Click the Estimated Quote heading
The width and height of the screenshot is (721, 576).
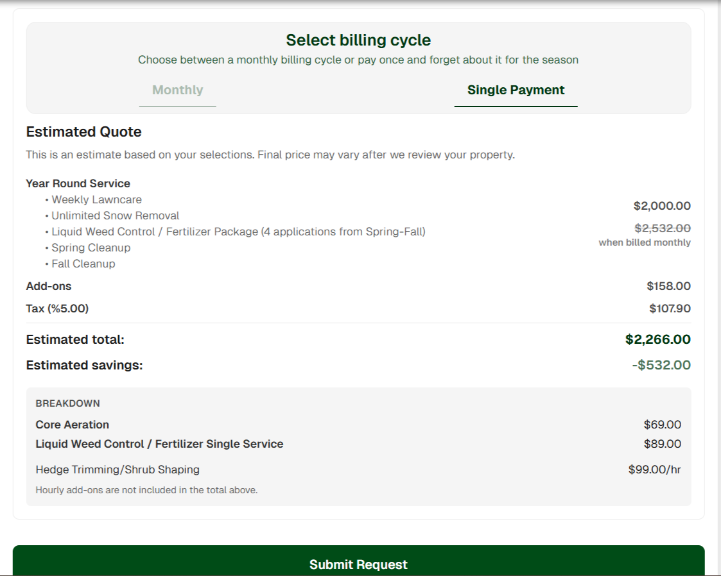click(84, 132)
